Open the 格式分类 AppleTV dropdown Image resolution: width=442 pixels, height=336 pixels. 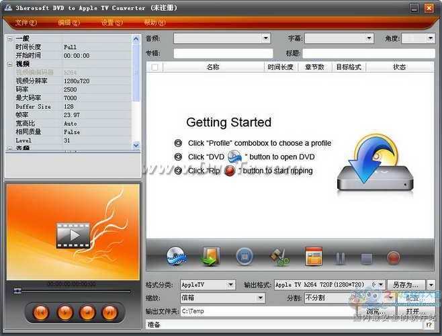[x=230, y=284]
